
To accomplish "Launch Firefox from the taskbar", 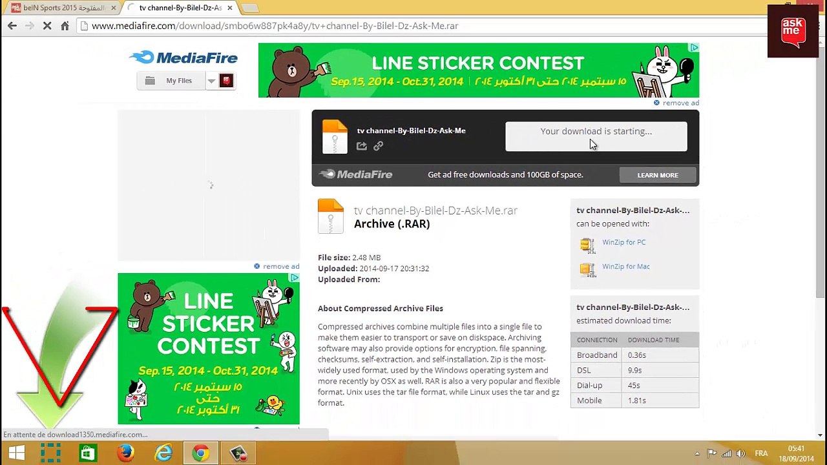I will click(x=125, y=453).
